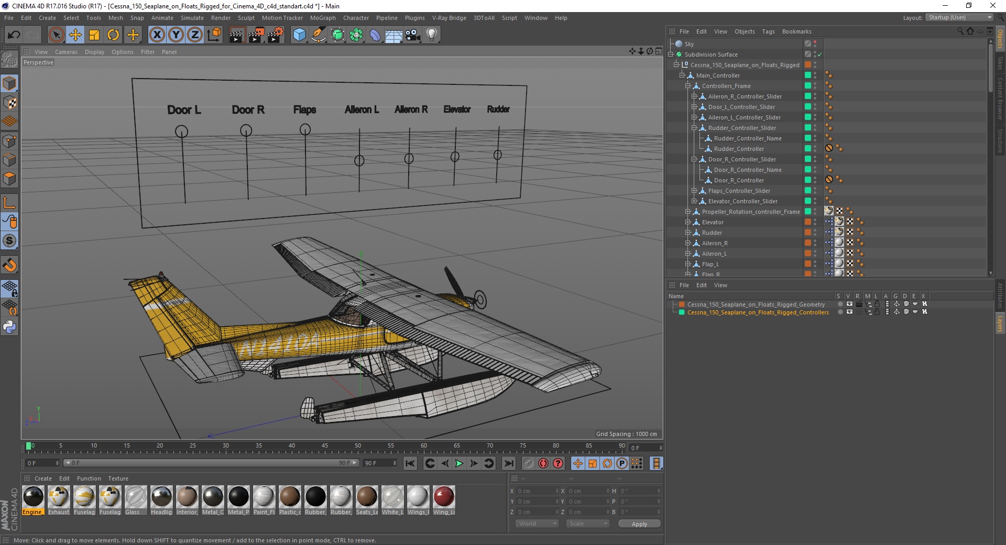Screen dimensions: 1006x545
Task: Toggle visibility of the Geometry layer
Action: click(x=850, y=304)
